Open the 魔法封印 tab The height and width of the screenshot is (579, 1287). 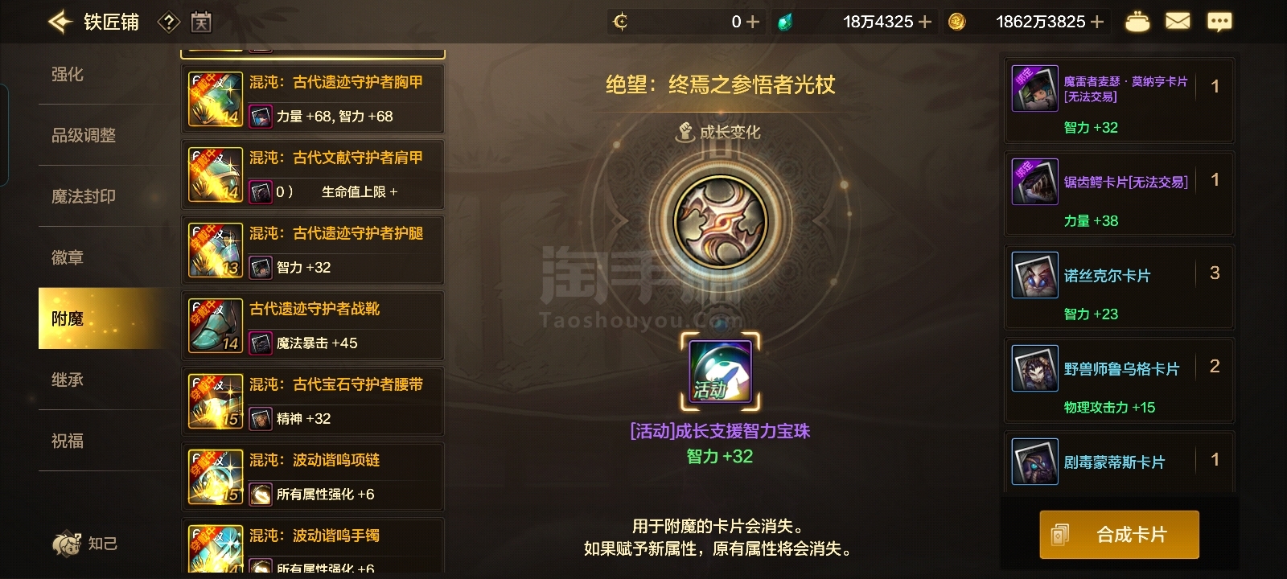click(x=84, y=196)
